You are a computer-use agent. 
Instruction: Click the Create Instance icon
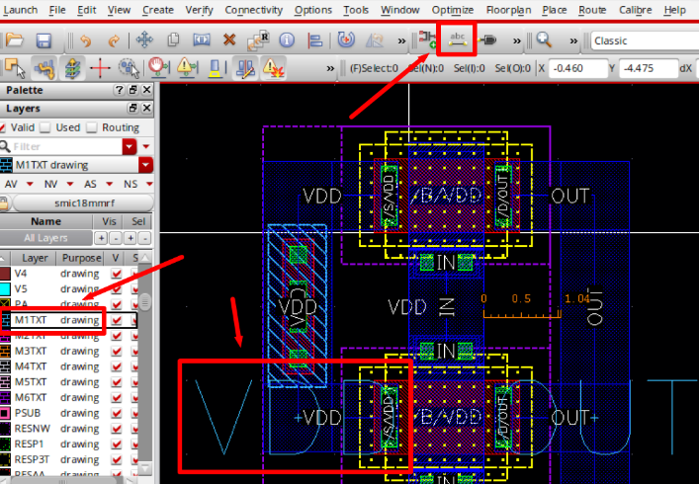pyautogui.click(x=428, y=40)
